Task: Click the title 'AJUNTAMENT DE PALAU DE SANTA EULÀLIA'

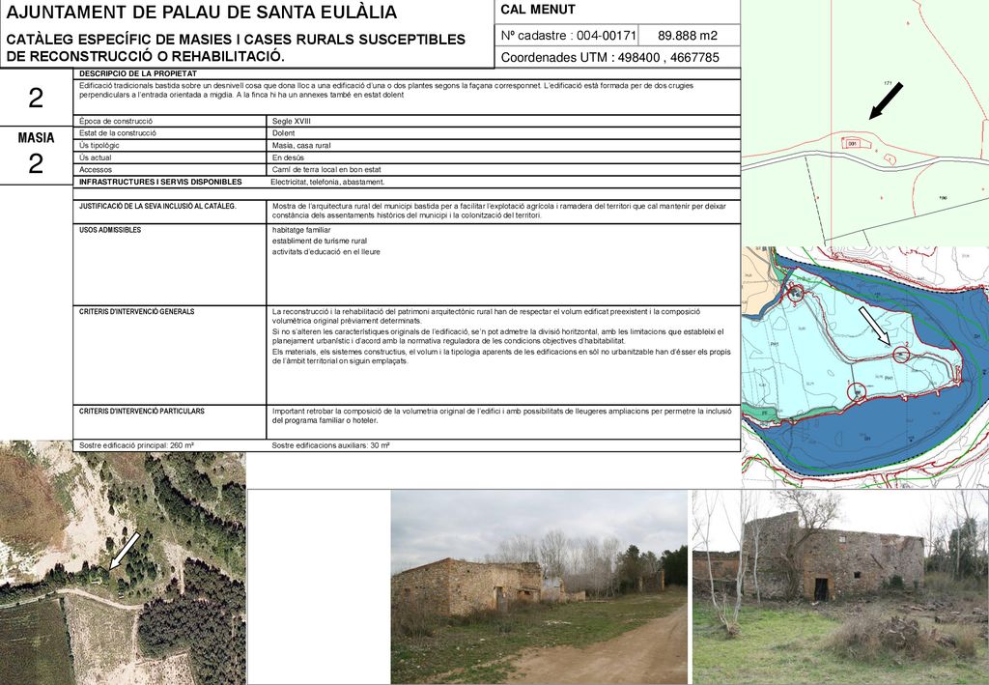Action: tap(202, 12)
